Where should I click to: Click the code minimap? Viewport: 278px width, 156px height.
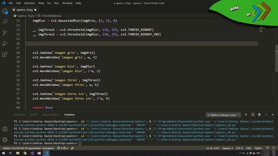(x=262, y=29)
